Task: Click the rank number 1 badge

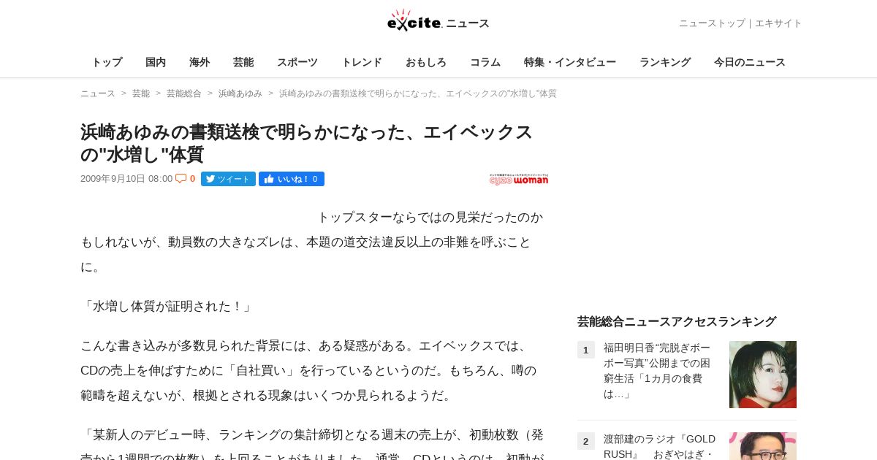Action: click(586, 350)
